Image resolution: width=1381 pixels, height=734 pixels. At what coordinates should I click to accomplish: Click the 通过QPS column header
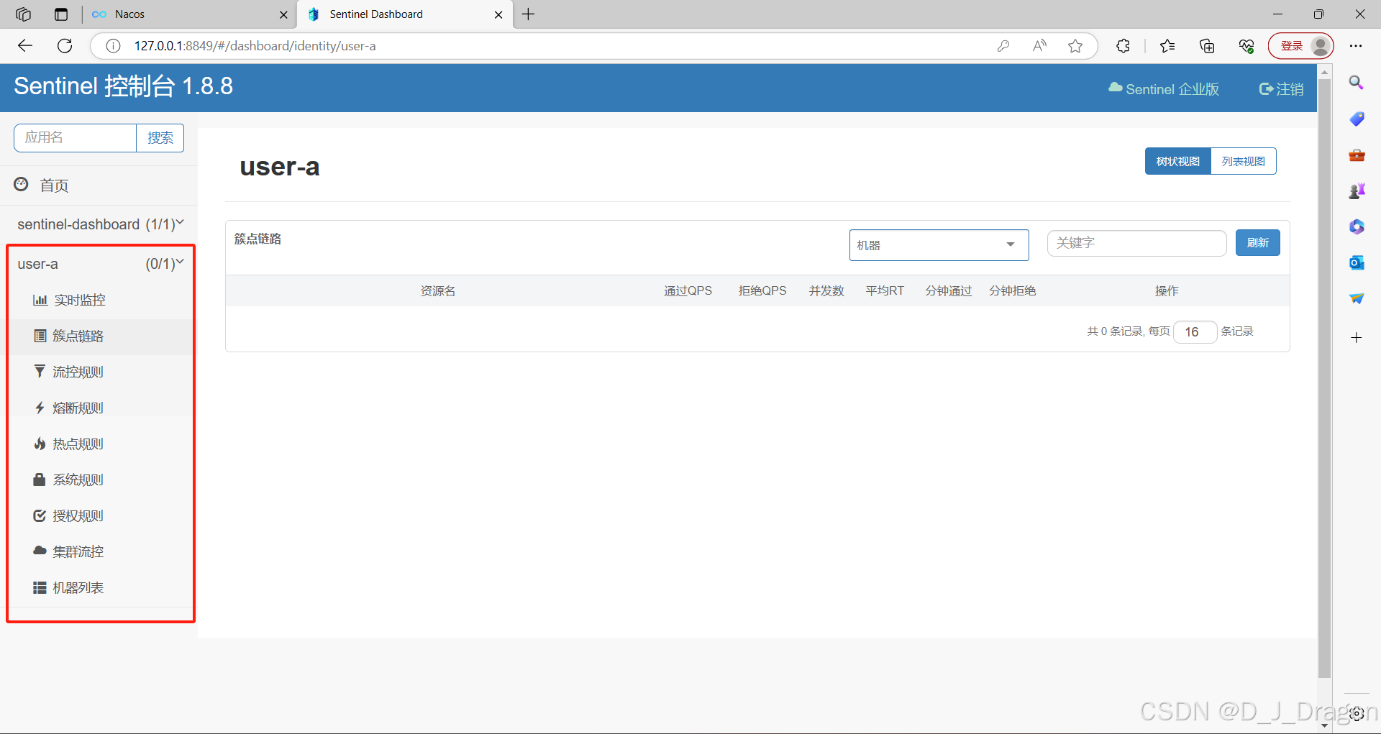click(688, 290)
